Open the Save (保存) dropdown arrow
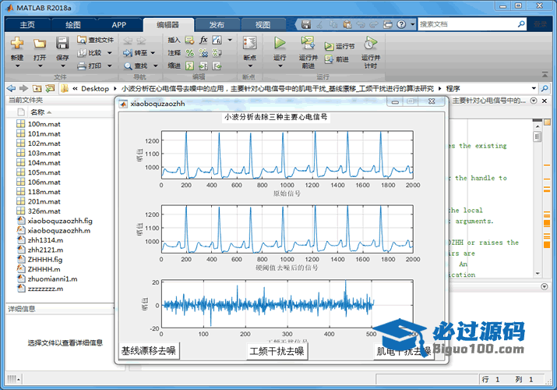Screen dimensions: 557x390 (62, 66)
